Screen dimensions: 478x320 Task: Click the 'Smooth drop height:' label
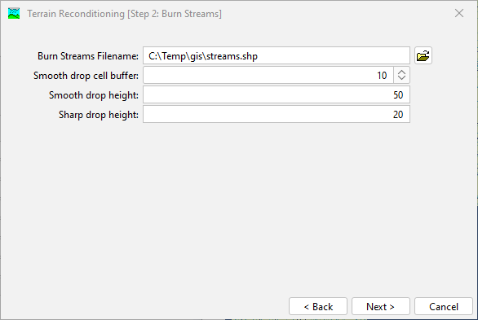(x=94, y=95)
